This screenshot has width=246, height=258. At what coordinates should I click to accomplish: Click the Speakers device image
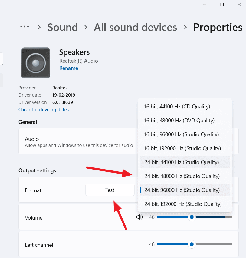coord(35,62)
